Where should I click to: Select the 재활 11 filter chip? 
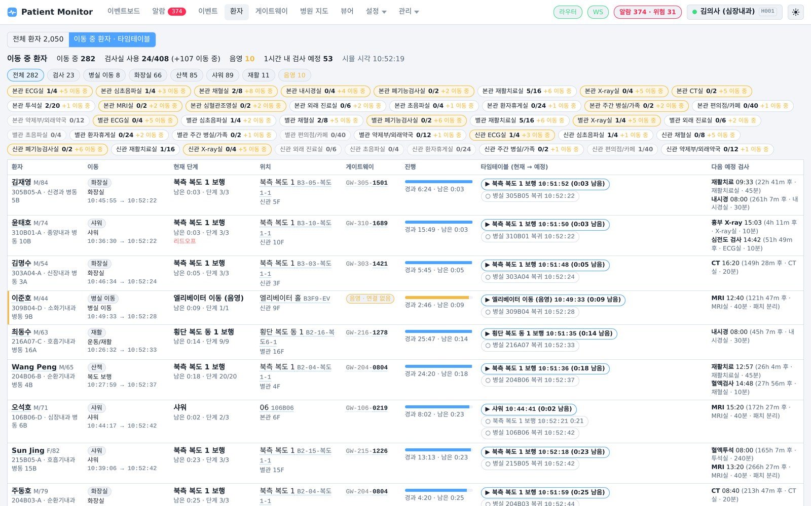coord(259,75)
